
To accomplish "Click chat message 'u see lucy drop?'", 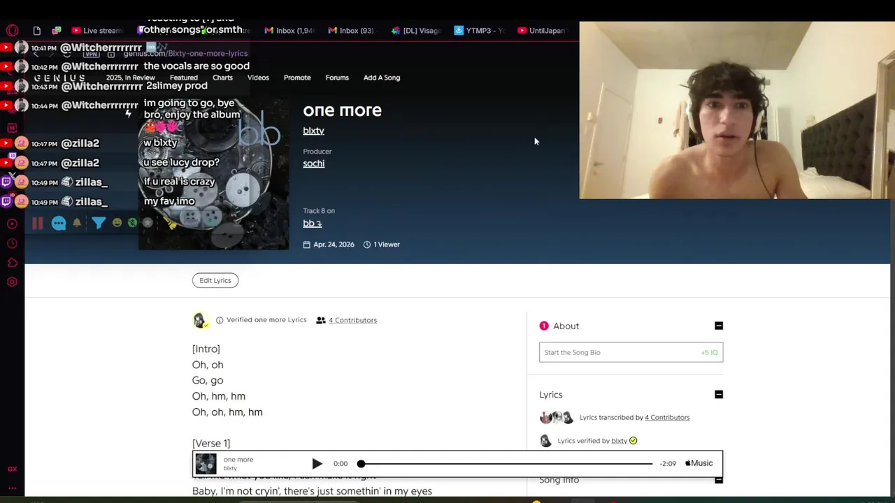I will pyautogui.click(x=181, y=162).
